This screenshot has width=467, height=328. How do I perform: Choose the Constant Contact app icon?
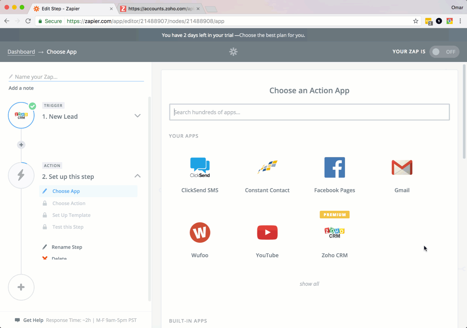point(267,167)
